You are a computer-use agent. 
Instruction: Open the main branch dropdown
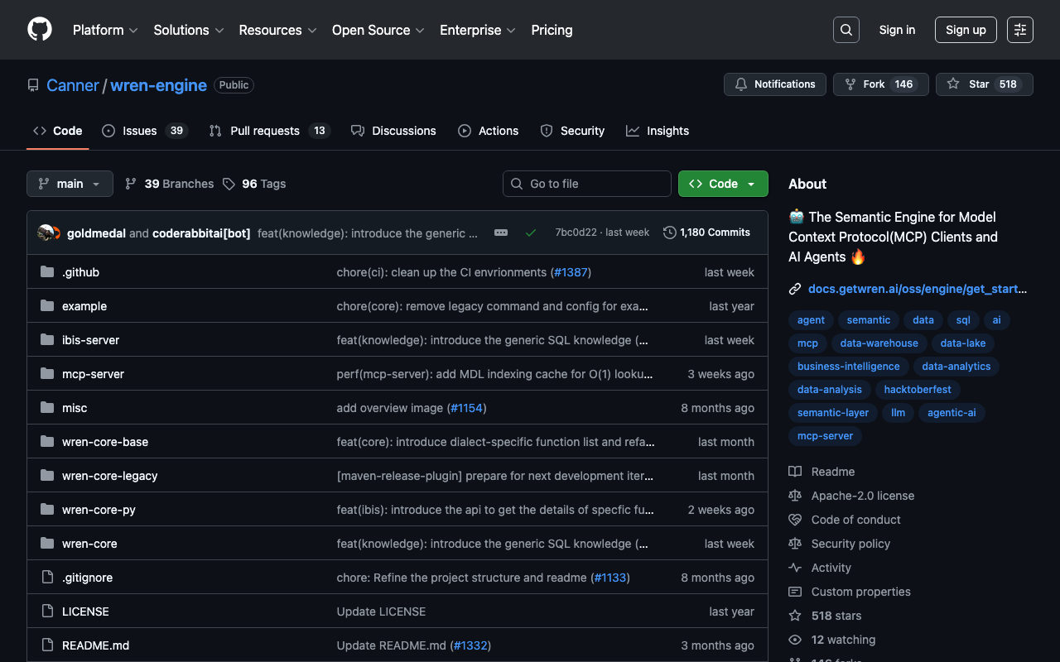click(x=70, y=184)
